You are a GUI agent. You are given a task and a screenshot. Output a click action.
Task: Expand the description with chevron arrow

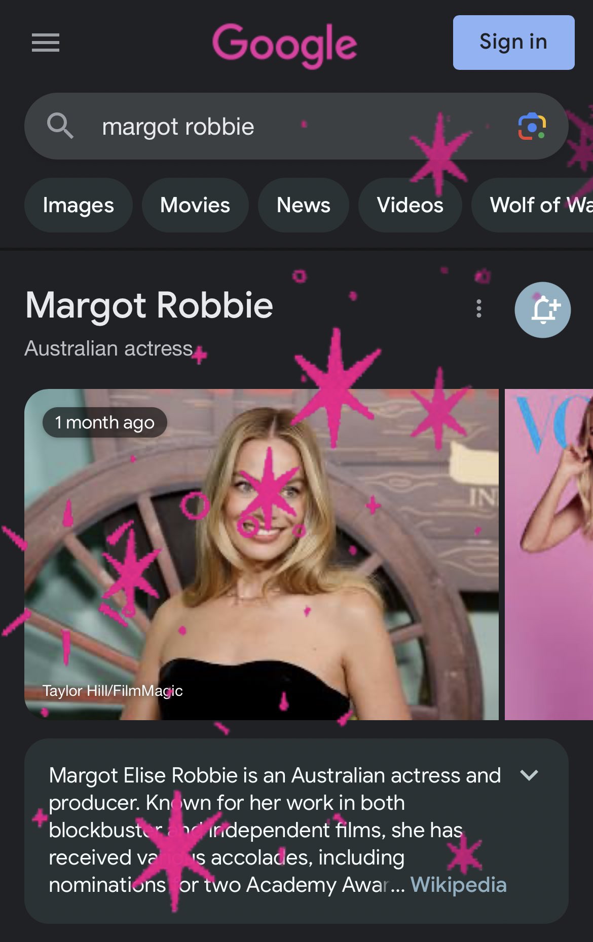pyautogui.click(x=529, y=775)
